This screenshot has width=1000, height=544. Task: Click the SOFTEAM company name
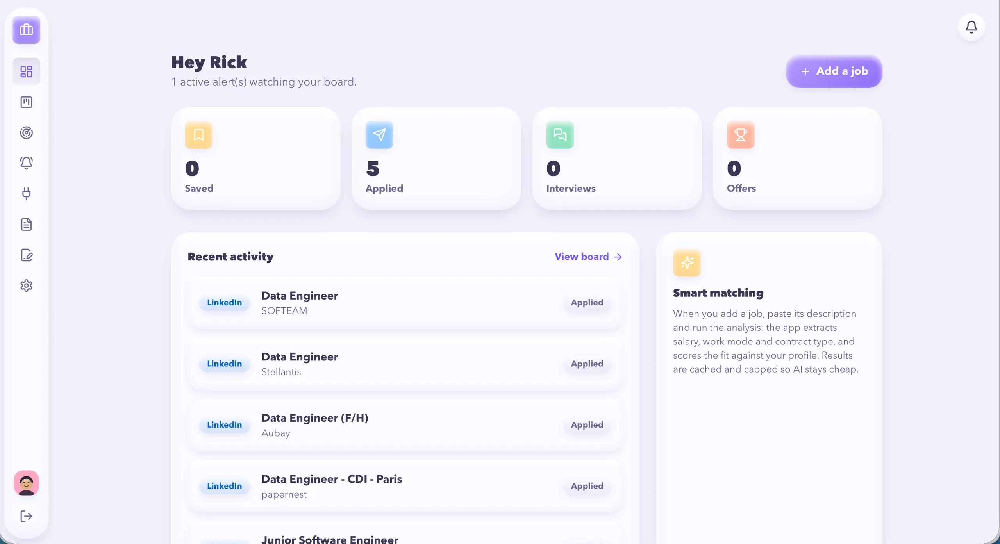click(284, 311)
